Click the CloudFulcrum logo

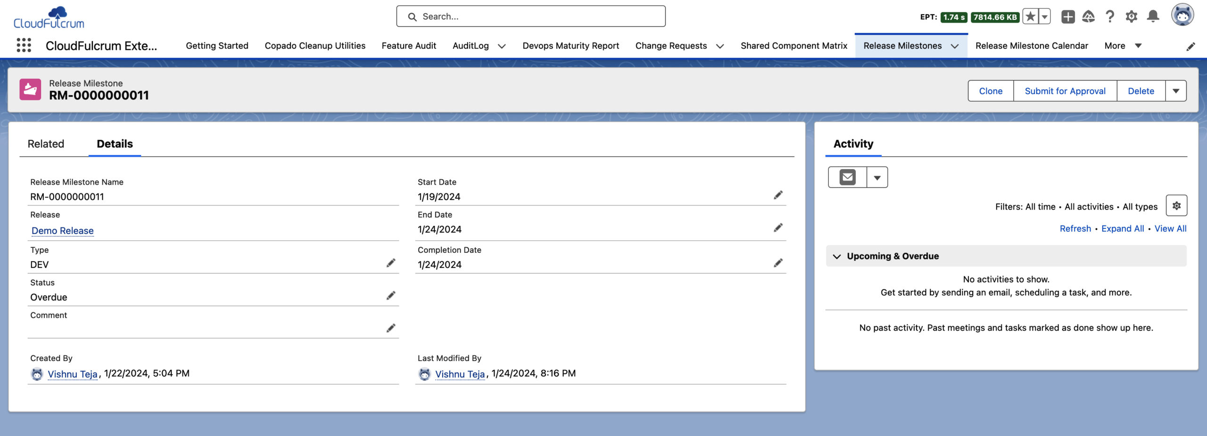click(49, 17)
